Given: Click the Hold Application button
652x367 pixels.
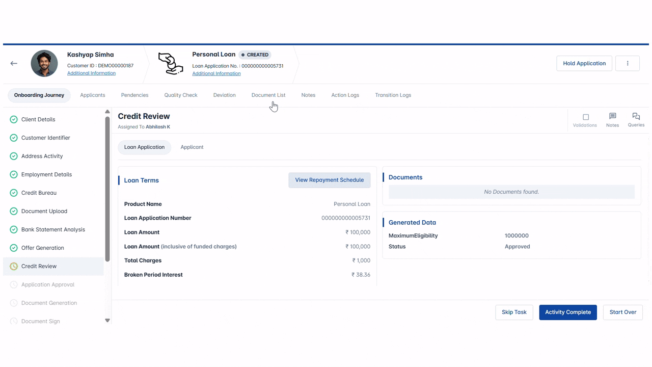Looking at the screenshot, I should point(584,63).
